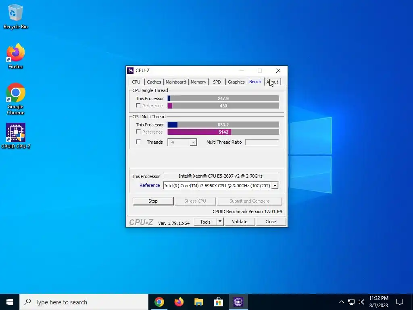The image size is (413, 310).
Task: Click the Single Thread reference 430 bar
Action: (223, 106)
